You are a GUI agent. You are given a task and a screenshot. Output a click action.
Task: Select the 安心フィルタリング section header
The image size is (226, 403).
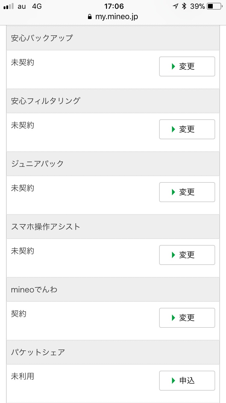pyautogui.click(x=113, y=101)
